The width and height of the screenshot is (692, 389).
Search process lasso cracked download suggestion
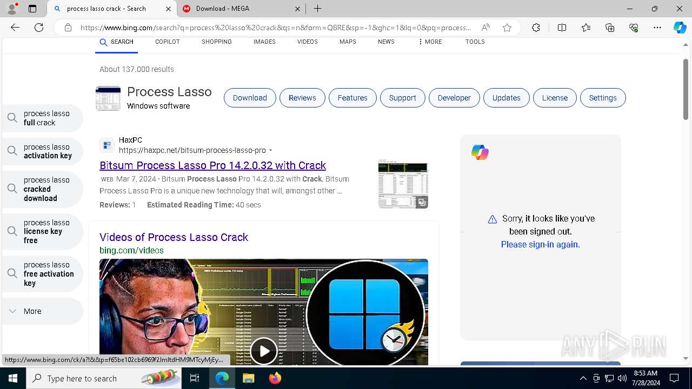[42, 189]
